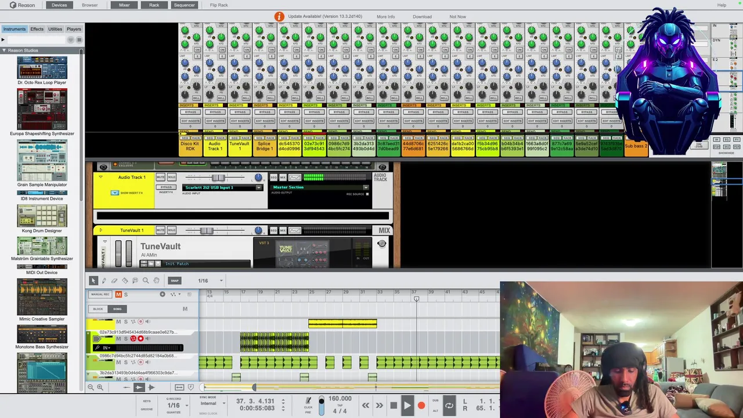Image resolution: width=743 pixels, height=418 pixels.
Task: Dismiss update with Not Now
Action: click(457, 17)
